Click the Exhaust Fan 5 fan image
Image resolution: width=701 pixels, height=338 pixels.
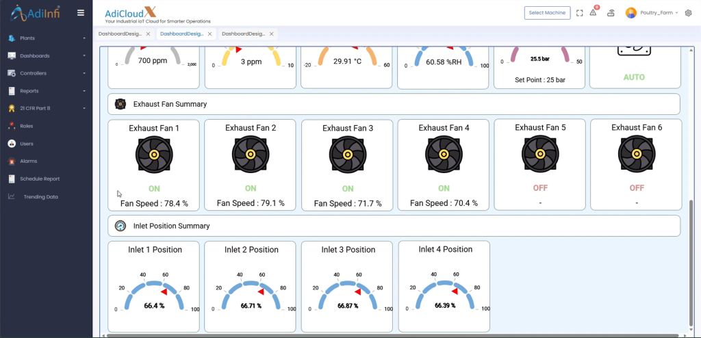[540, 154]
